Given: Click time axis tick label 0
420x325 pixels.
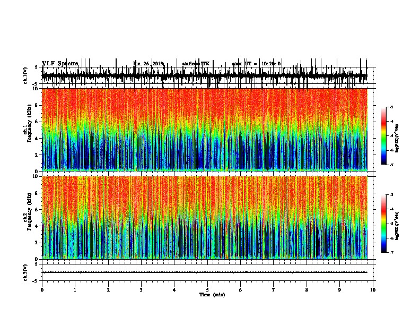Looking at the screenshot, I should click(42, 290).
